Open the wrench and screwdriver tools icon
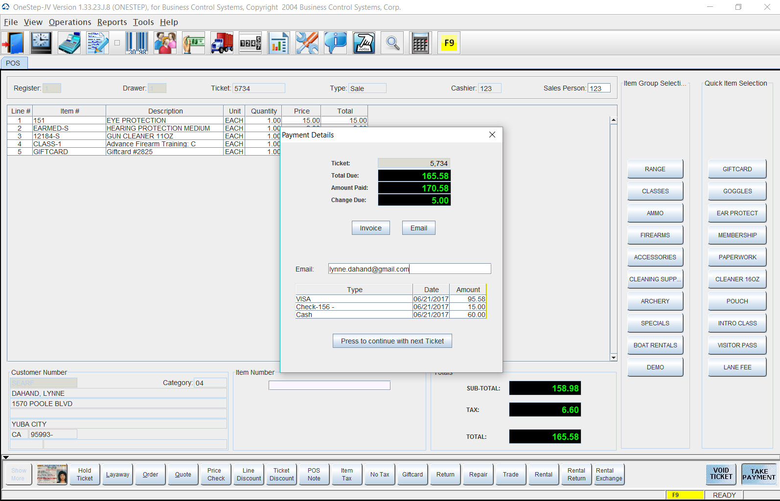Image resolution: width=780 pixels, height=501 pixels. coord(307,43)
